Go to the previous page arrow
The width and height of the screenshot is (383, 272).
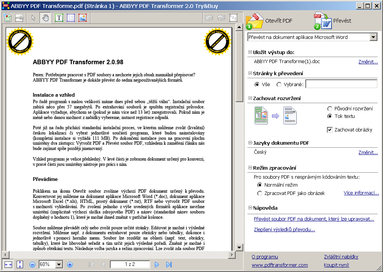click(103, 264)
